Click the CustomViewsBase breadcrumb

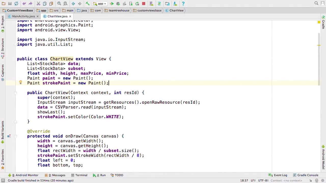pos(18,10)
